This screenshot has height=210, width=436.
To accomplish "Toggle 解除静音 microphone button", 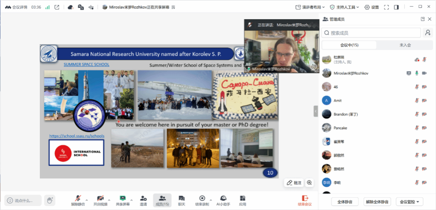I will [x=78, y=200].
